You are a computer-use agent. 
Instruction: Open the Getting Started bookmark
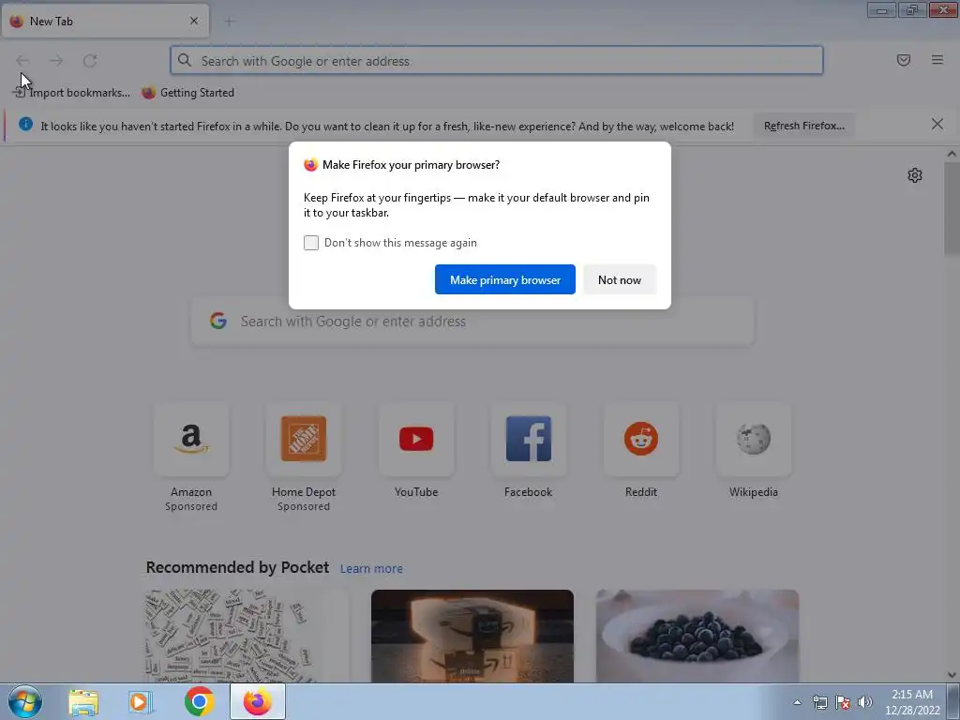[187, 93]
